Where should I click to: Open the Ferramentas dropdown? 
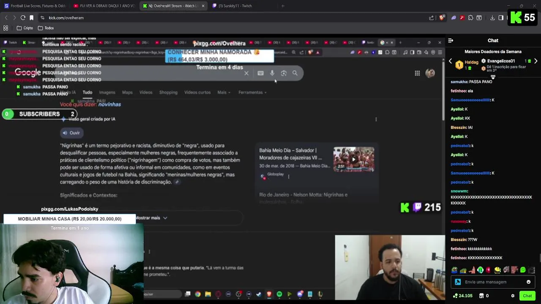(x=252, y=92)
